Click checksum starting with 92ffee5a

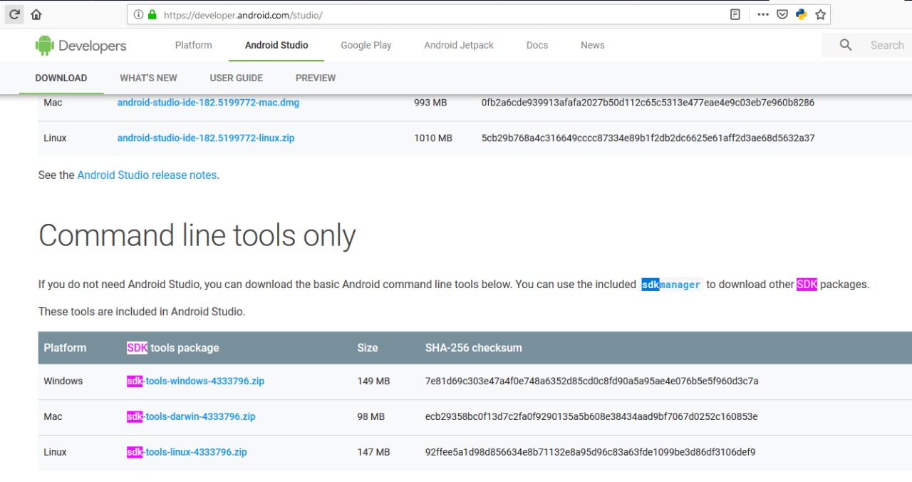click(x=591, y=452)
